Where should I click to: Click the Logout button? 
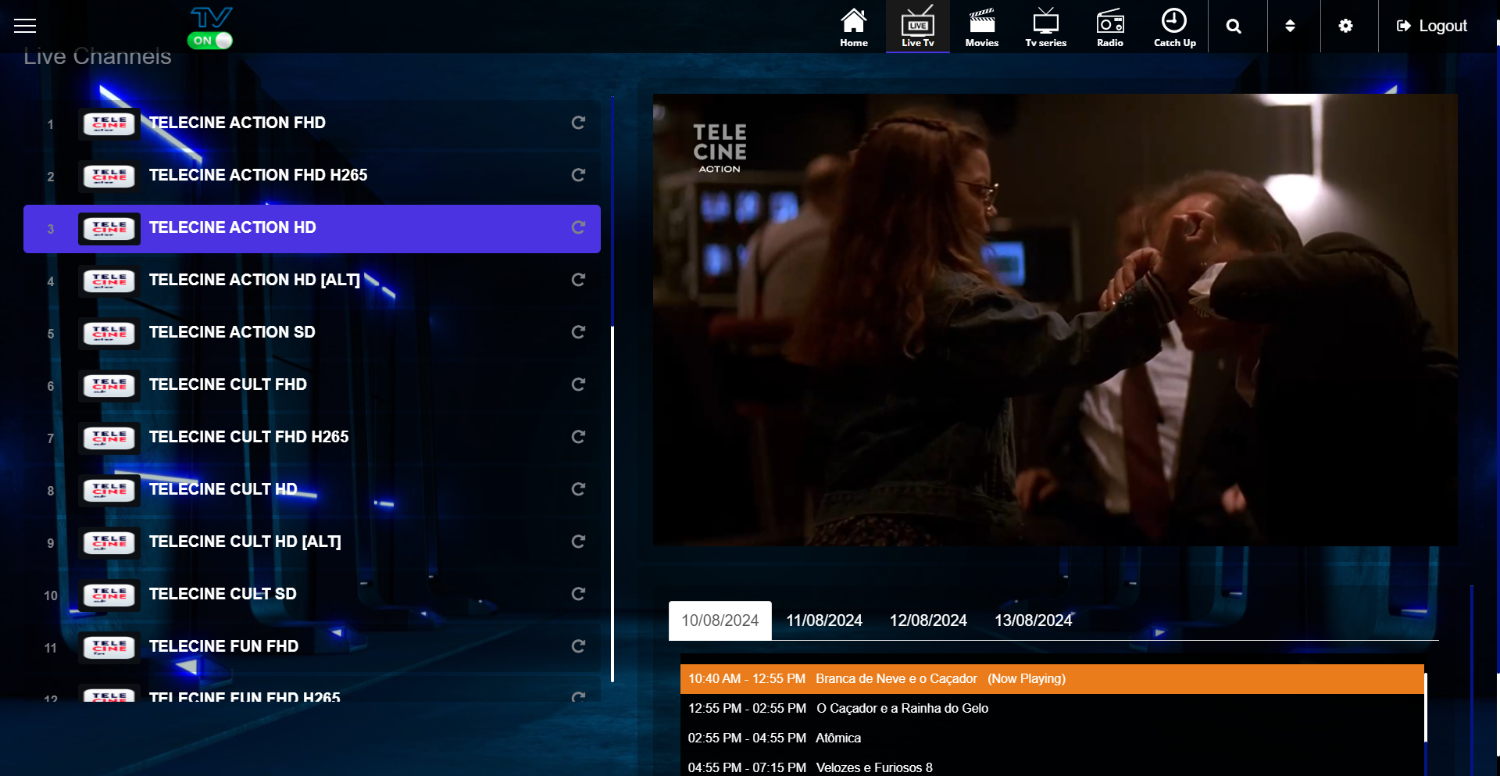(x=1431, y=27)
